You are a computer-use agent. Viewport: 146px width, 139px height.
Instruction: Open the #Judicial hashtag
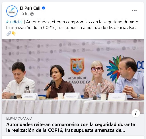pos(14,22)
